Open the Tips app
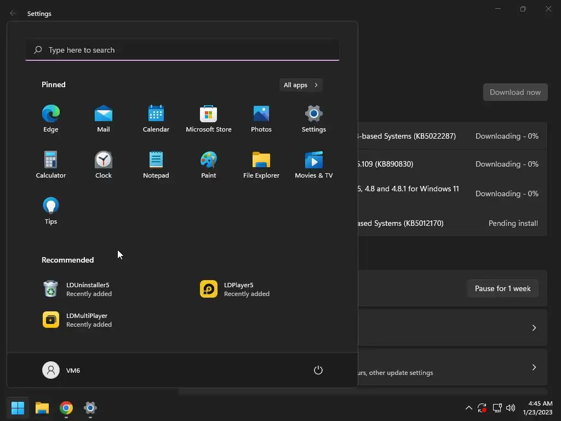 click(x=51, y=211)
